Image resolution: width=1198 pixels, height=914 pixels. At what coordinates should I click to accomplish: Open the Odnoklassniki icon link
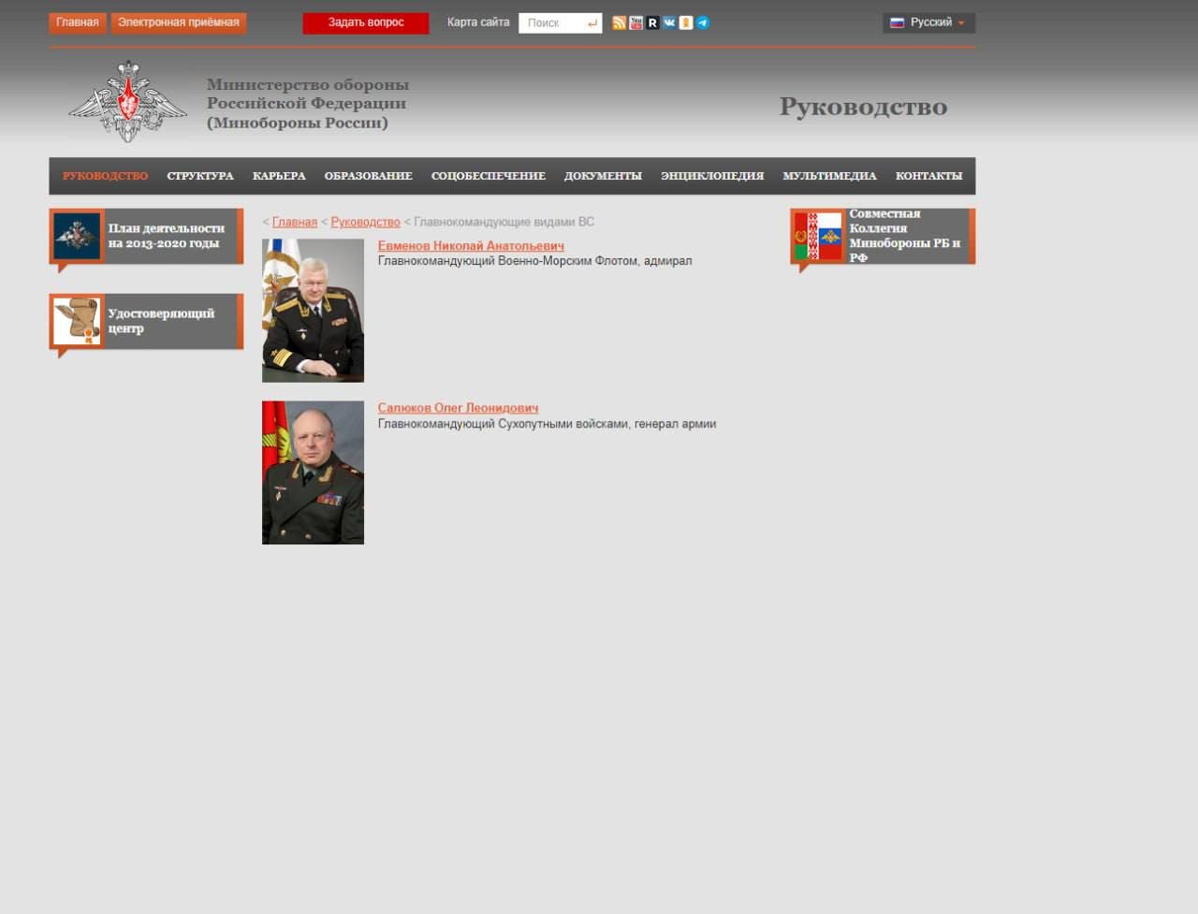[x=686, y=22]
